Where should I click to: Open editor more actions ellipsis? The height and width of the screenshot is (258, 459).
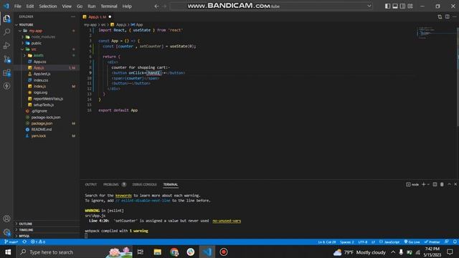coord(454,16)
